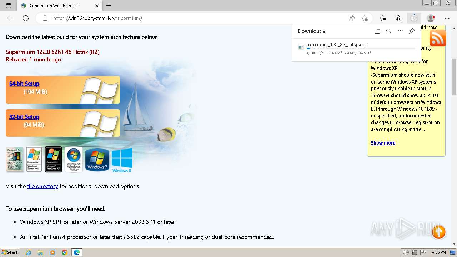The height and width of the screenshot is (257, 457).
Task: Open the Settings and more ellipsis menu
Action: [447, 18]
